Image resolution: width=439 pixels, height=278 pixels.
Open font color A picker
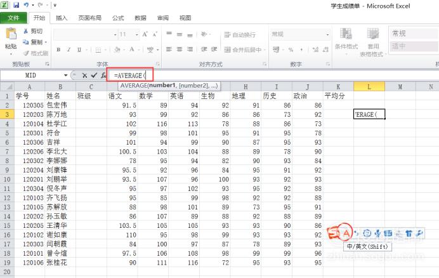point(132,50)
